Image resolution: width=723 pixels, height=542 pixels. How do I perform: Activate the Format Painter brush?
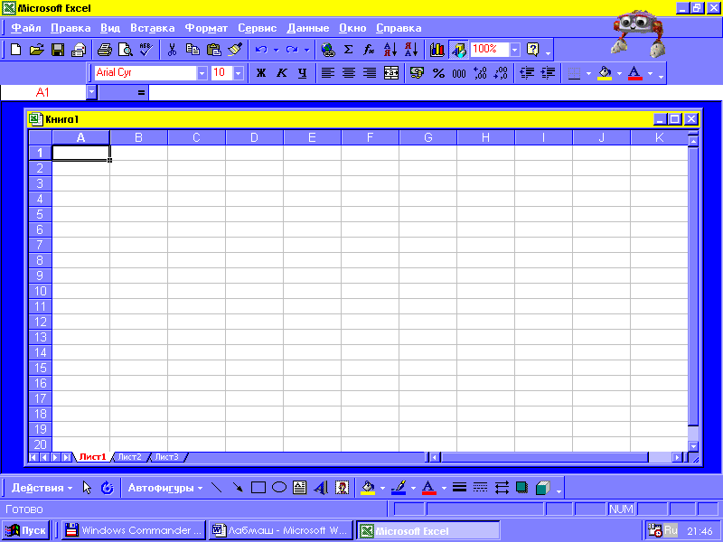(x=235, y=50)
